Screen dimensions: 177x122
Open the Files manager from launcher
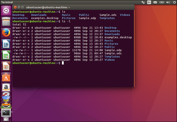click(x=6, y=21)
